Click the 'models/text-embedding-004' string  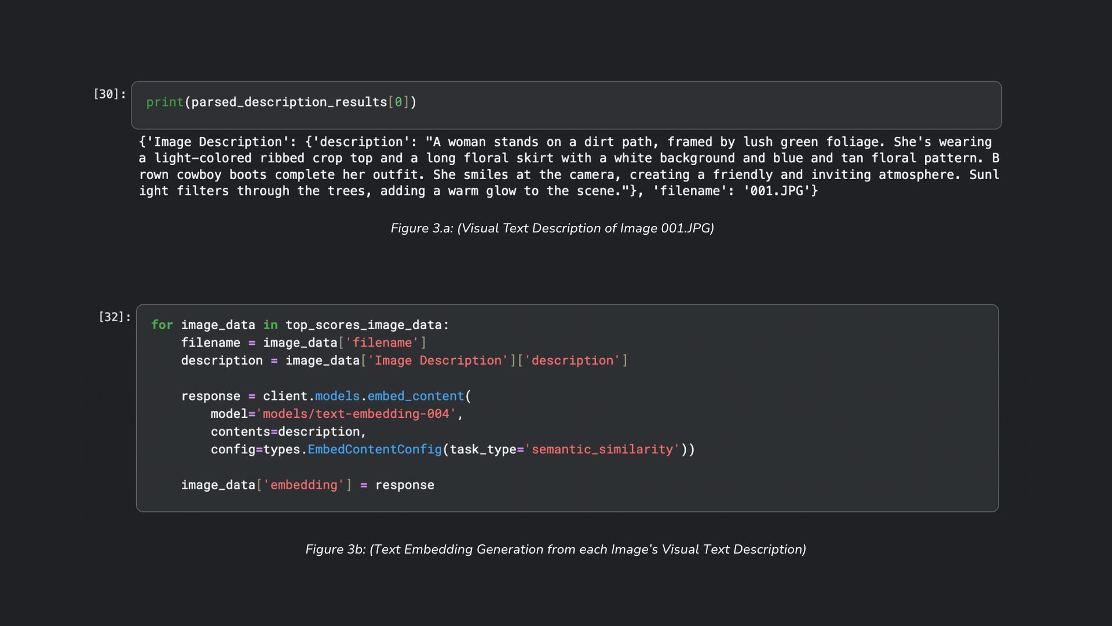pyautogui.click(x=356, y=414)
